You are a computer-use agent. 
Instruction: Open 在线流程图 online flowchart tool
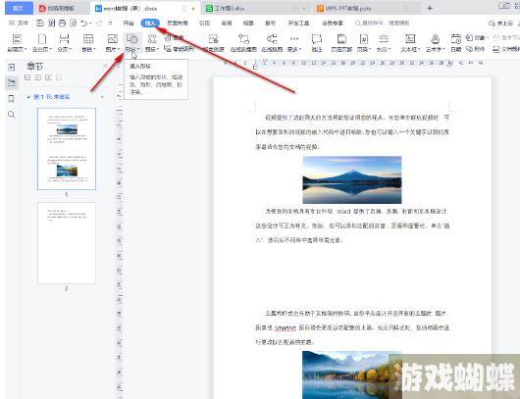tap(243, 43)
